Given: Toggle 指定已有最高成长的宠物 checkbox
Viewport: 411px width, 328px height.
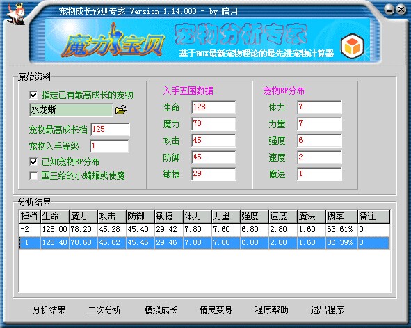Looking at the screenshot, I should (x=33, y=95).
